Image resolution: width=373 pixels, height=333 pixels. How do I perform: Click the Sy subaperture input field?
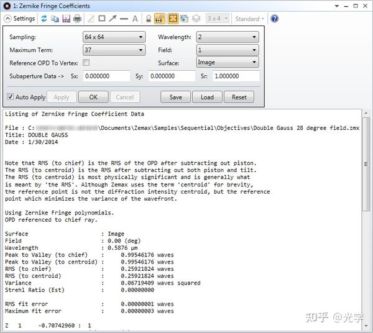172,76
